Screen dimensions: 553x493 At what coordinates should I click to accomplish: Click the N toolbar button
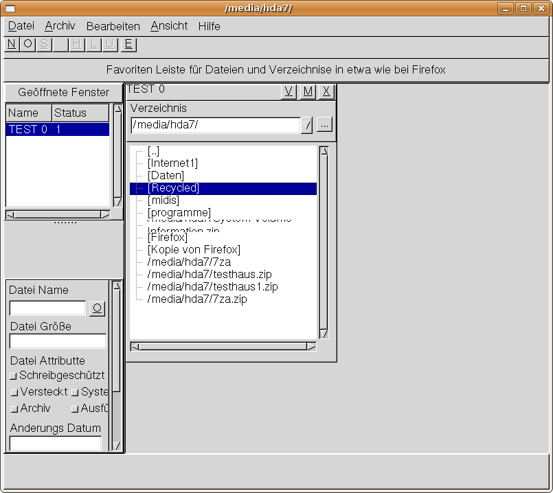click(11, 45)
